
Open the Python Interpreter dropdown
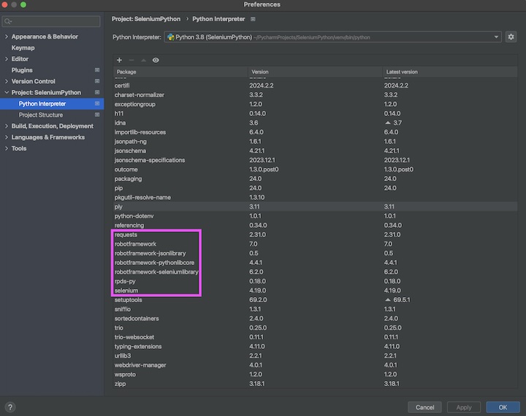[x=497, y=36]
